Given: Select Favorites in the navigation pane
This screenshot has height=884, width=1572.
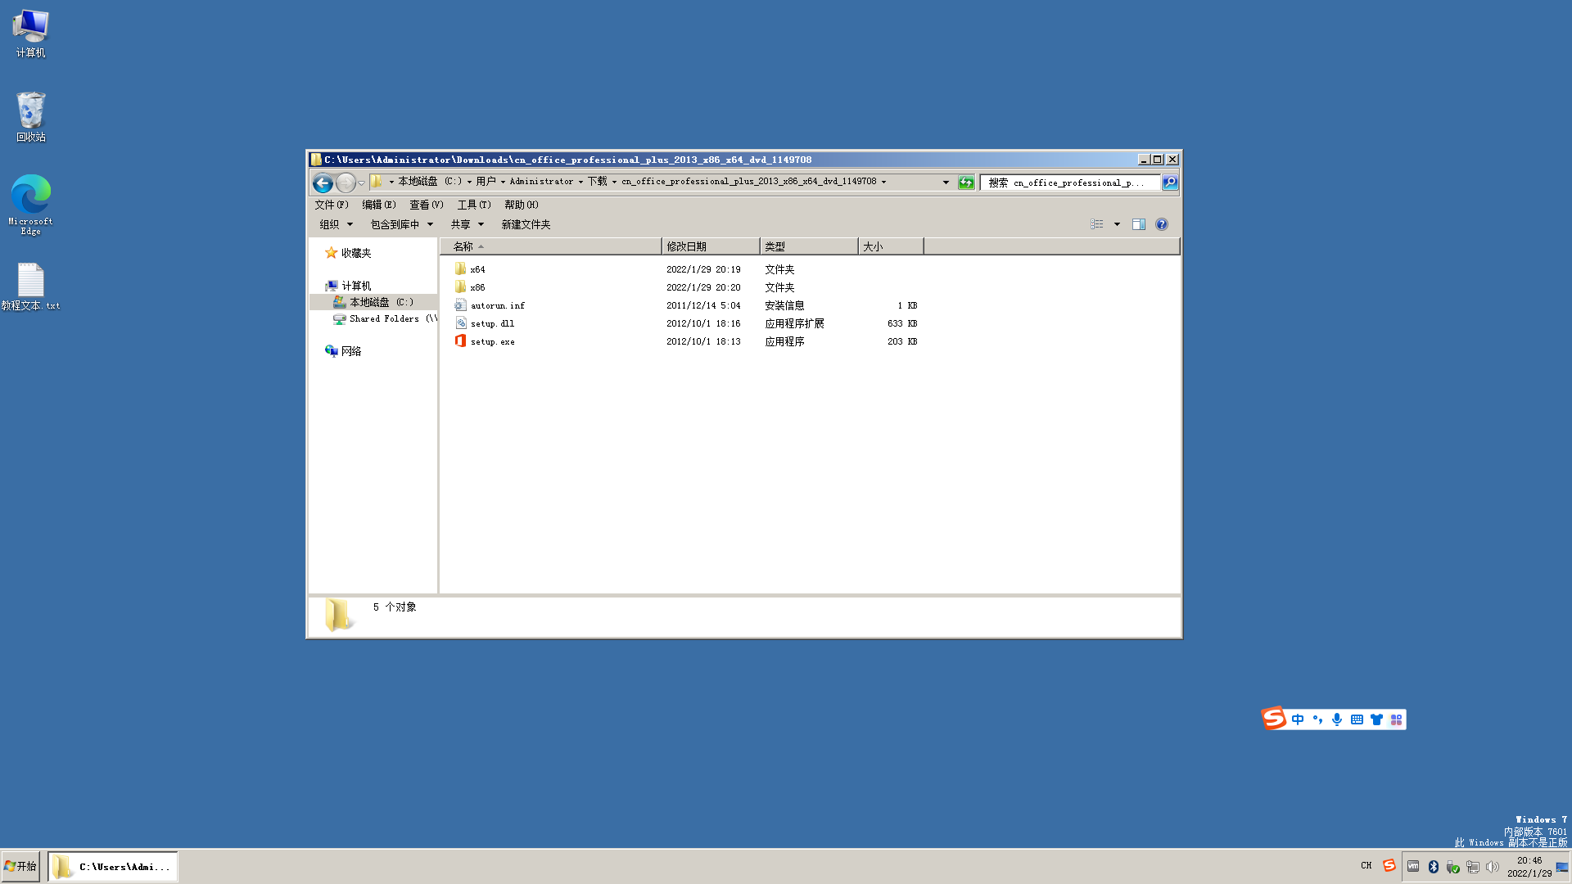Looking at the screenshot, I should (348, 253).
